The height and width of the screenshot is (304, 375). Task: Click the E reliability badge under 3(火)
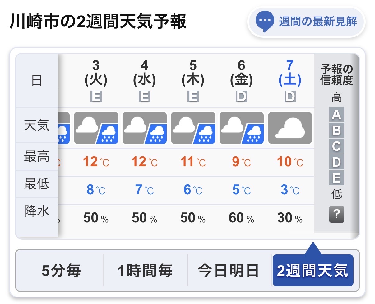coord(96,97)
